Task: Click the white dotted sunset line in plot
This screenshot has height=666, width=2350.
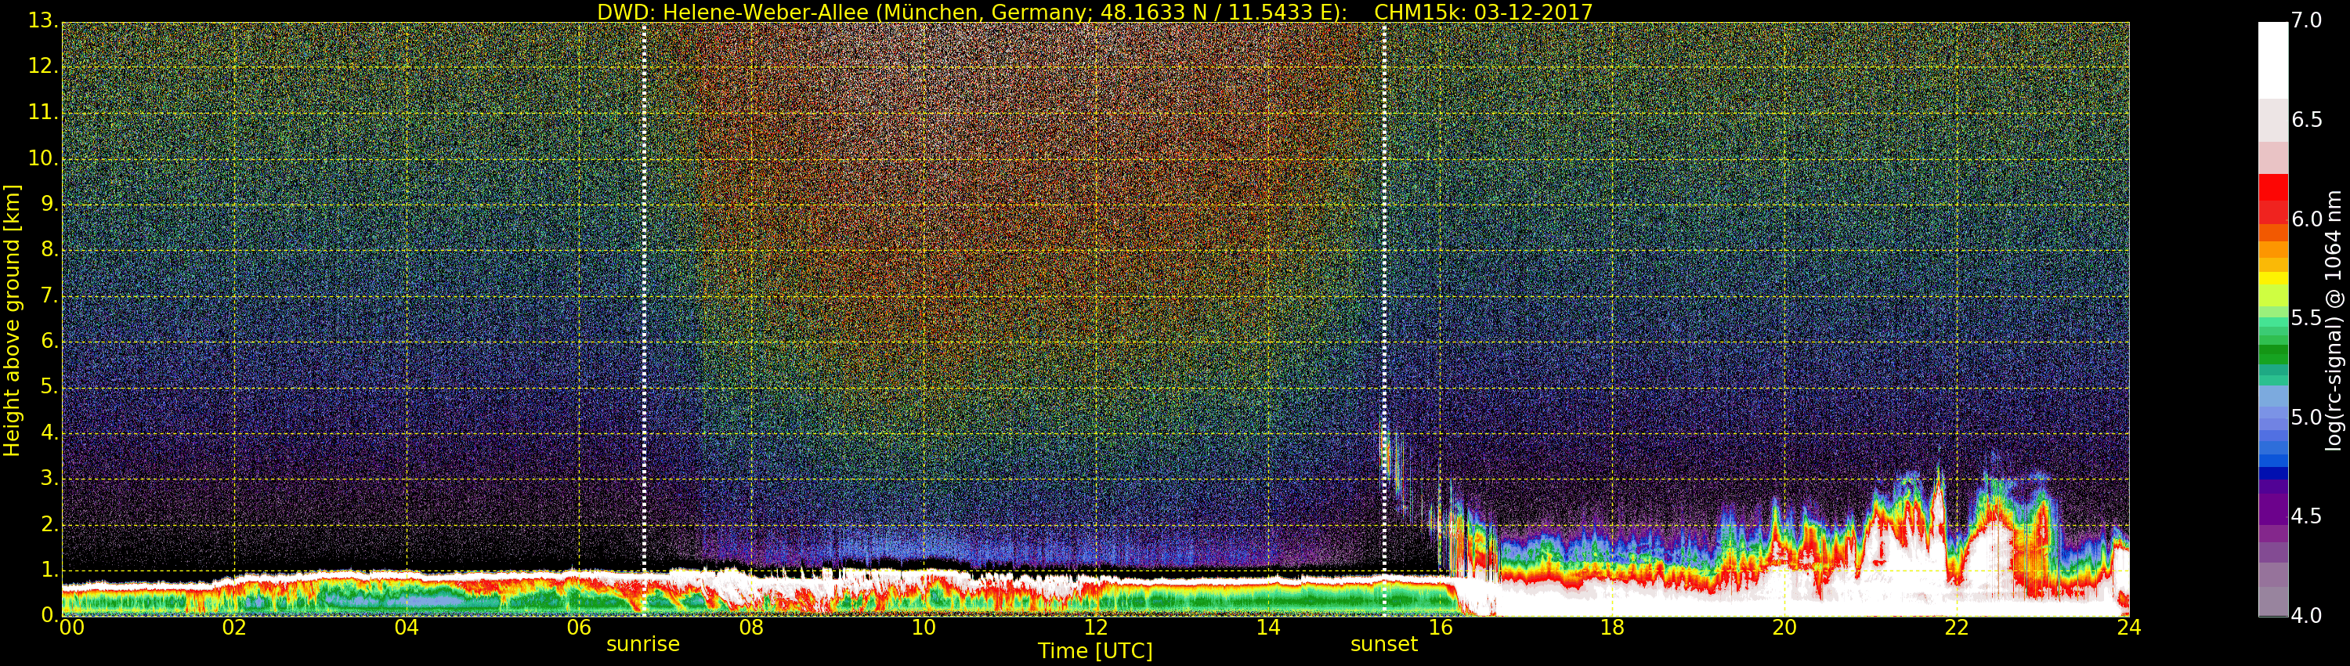Action: [1384, 273]
